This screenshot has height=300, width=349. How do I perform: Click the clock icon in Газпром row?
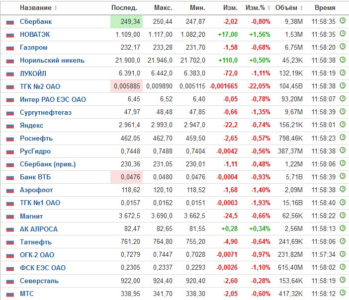[x=343, y=47]
